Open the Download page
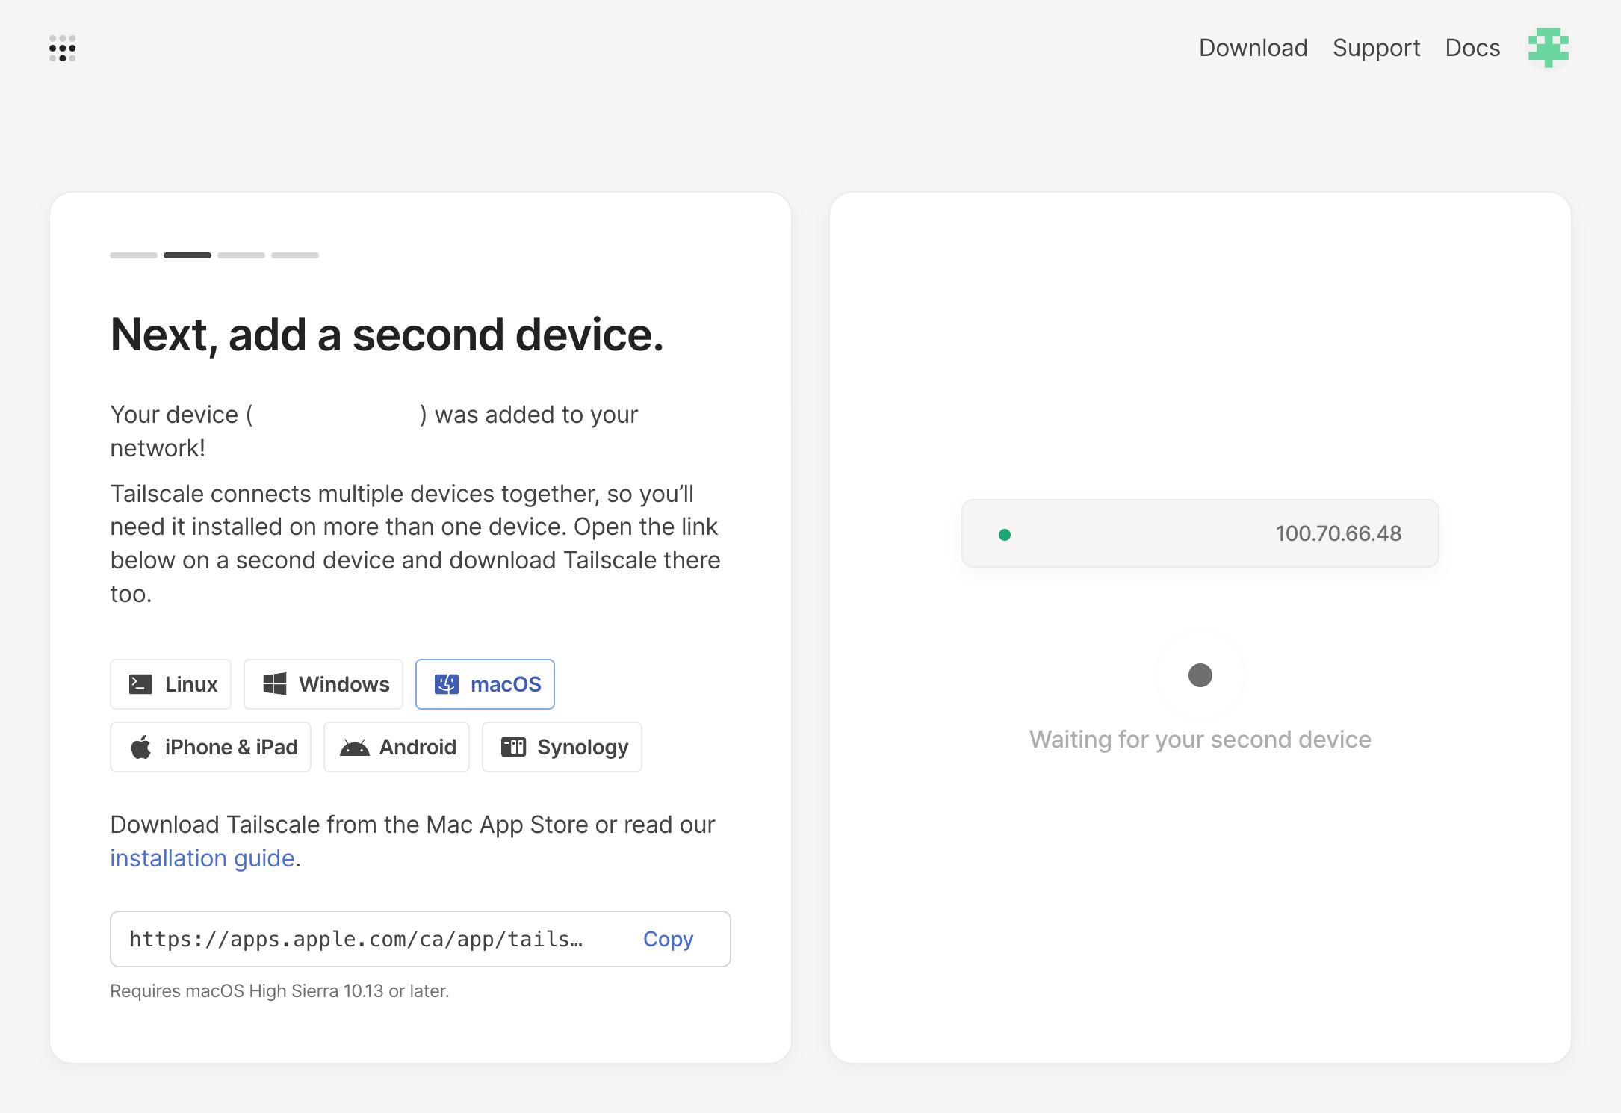1621x1113 pixels. pyautogui.click(x=1253, y=48)
